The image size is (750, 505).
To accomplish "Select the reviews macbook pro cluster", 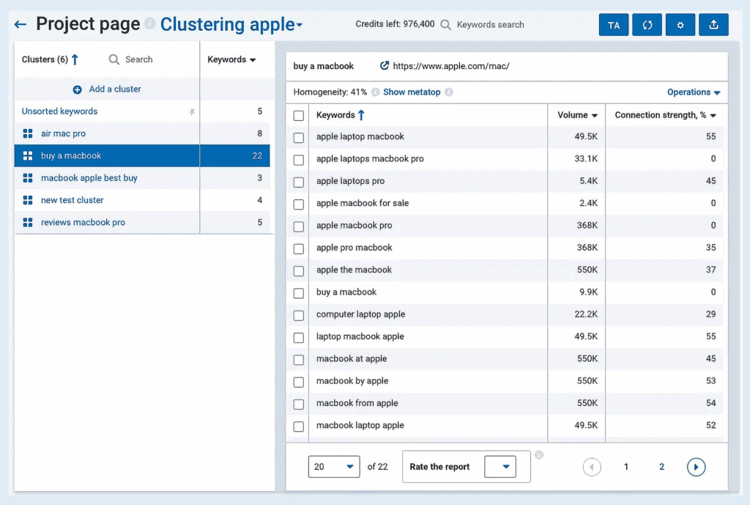I will pyautogui.click(x=83, y=223).
